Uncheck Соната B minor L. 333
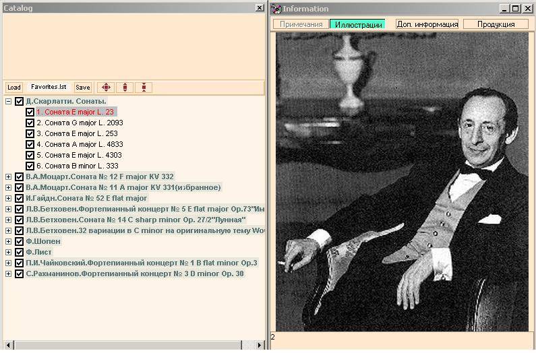Viewport: 536px width, 353px height. 30,166
